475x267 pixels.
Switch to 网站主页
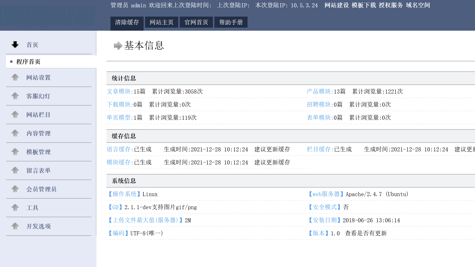click(x=161, y=22)
